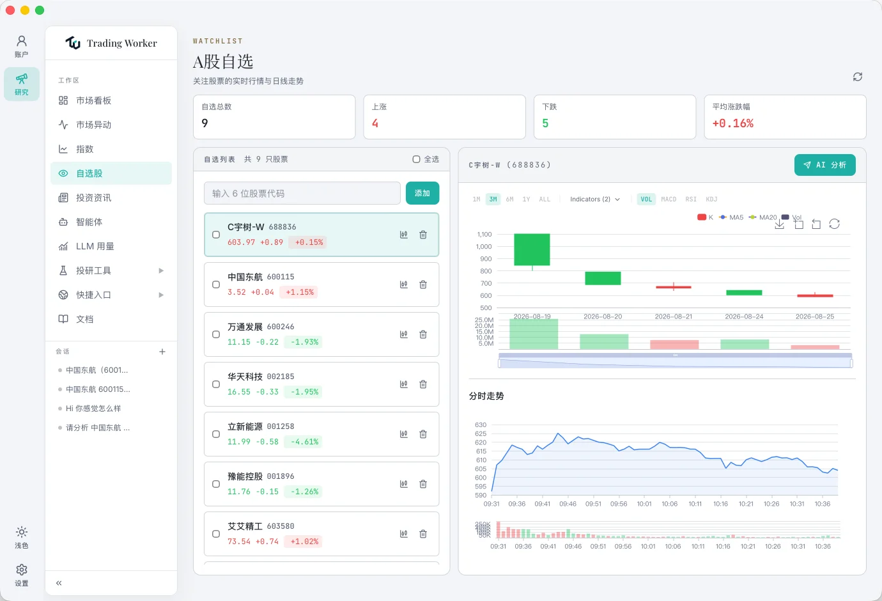882x601 pixels.
Task: Switch chart range to 1M
Action: (477, 199)
